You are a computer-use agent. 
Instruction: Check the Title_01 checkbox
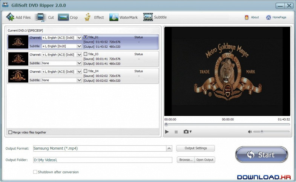pos(85,37)
